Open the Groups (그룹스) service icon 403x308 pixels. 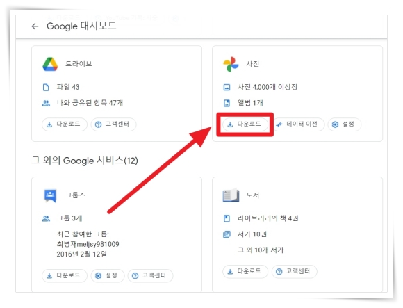(x=50, y=195)
